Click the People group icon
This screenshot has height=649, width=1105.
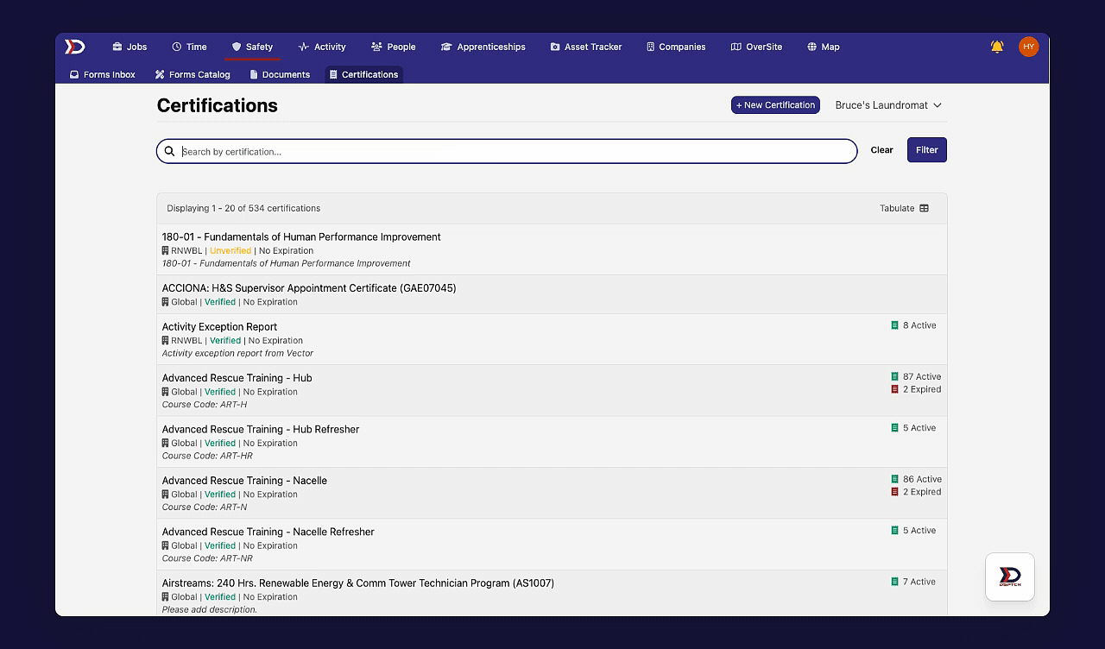point(376,47)
